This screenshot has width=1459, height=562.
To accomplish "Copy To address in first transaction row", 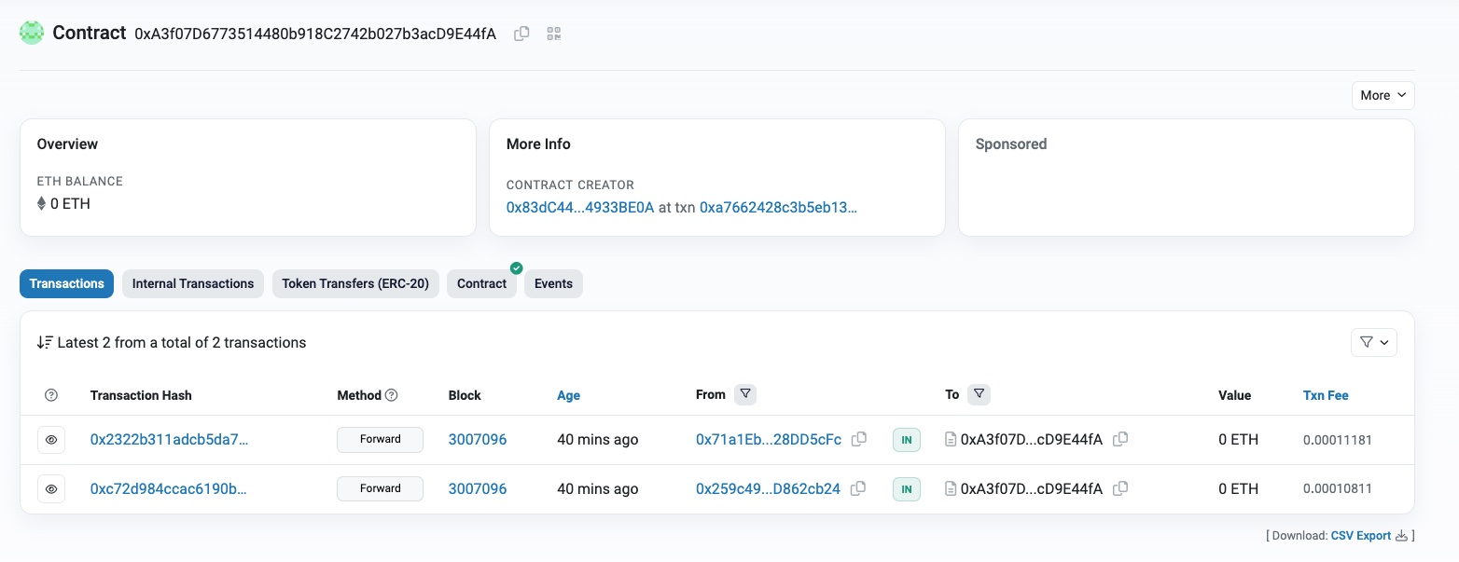I will click(x=1120, y=439).
